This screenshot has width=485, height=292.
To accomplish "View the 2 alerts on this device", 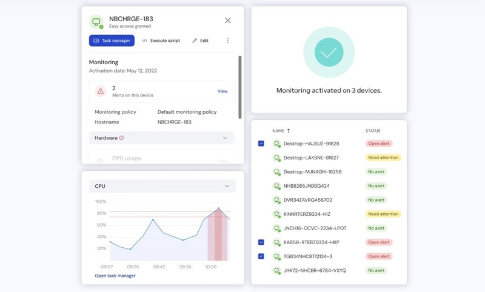I will click(222, 91).
